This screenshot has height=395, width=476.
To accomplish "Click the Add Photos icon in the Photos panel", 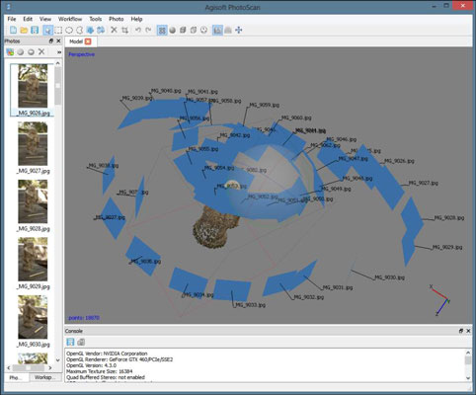I will [10, 51].
